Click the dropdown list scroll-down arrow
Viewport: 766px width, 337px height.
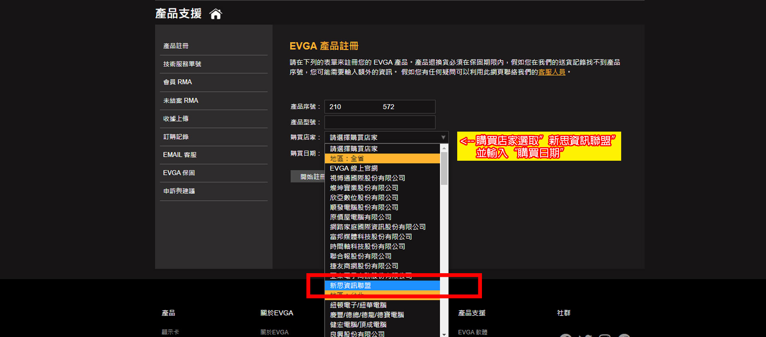coord(444,334)
